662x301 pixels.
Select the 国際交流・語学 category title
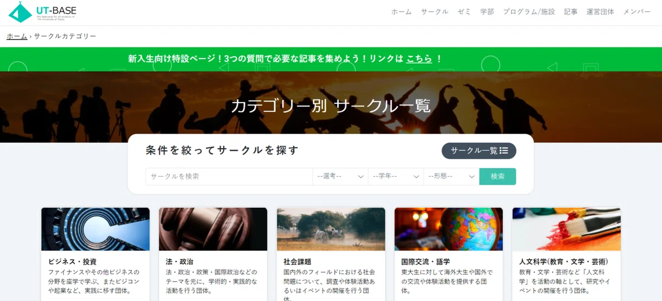pyautogui.click(x=425, y=261)
